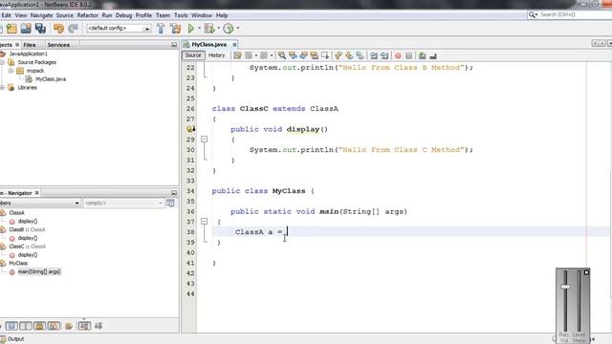Click the Uncomment icon in the editor toolbar
This screenshot has height=344, width=612.
pyautogui.click(x=433, y=55)
